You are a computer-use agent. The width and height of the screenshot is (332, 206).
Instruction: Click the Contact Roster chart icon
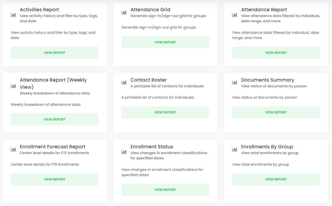[124, 82]
